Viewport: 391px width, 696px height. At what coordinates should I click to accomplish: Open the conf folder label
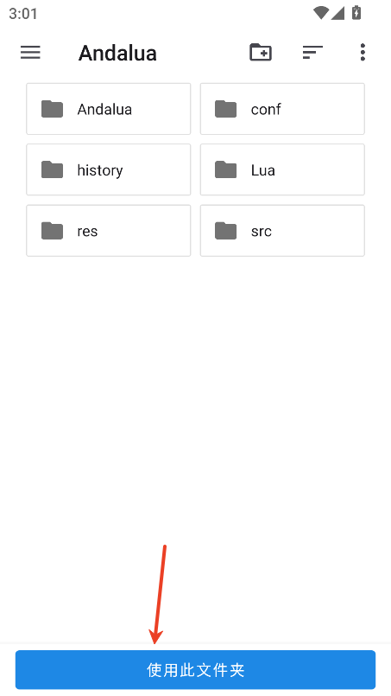pyautogui.click(x=266, y=109)
